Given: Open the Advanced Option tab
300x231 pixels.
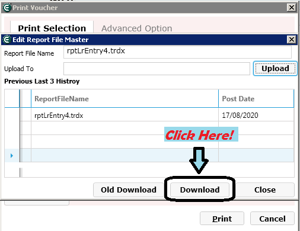Looking at the screenshot, I should (x=136, y=28).
